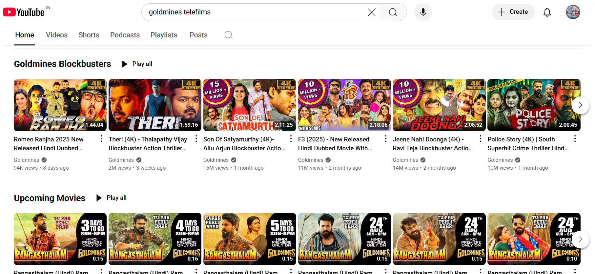595x274 pixels.
Task: Click '16M views • 1 month ago' text
Action: pos(234,168)
